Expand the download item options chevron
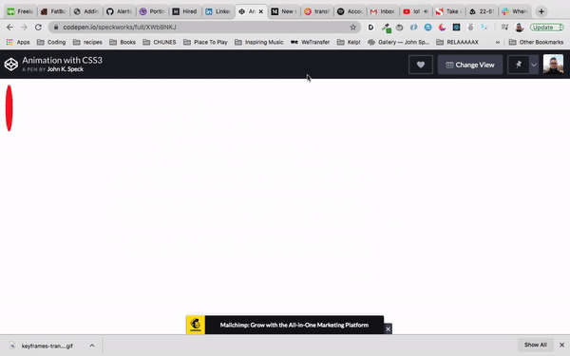The height and width of the screenshot is (356, 570). (x=92, y=346)
